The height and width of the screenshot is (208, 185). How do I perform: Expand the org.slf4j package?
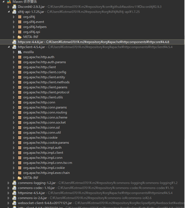pyautogui.click(x=14, y=17)
